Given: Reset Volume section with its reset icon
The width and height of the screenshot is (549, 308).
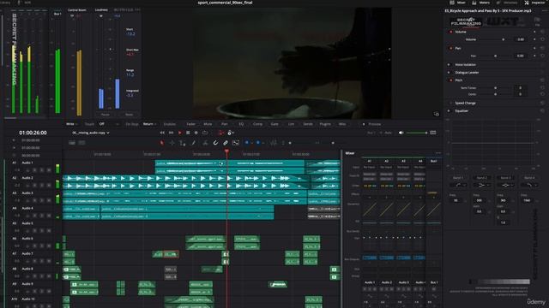Looking at the screenshot, I should pyautogui.click(x=542, y=32).
